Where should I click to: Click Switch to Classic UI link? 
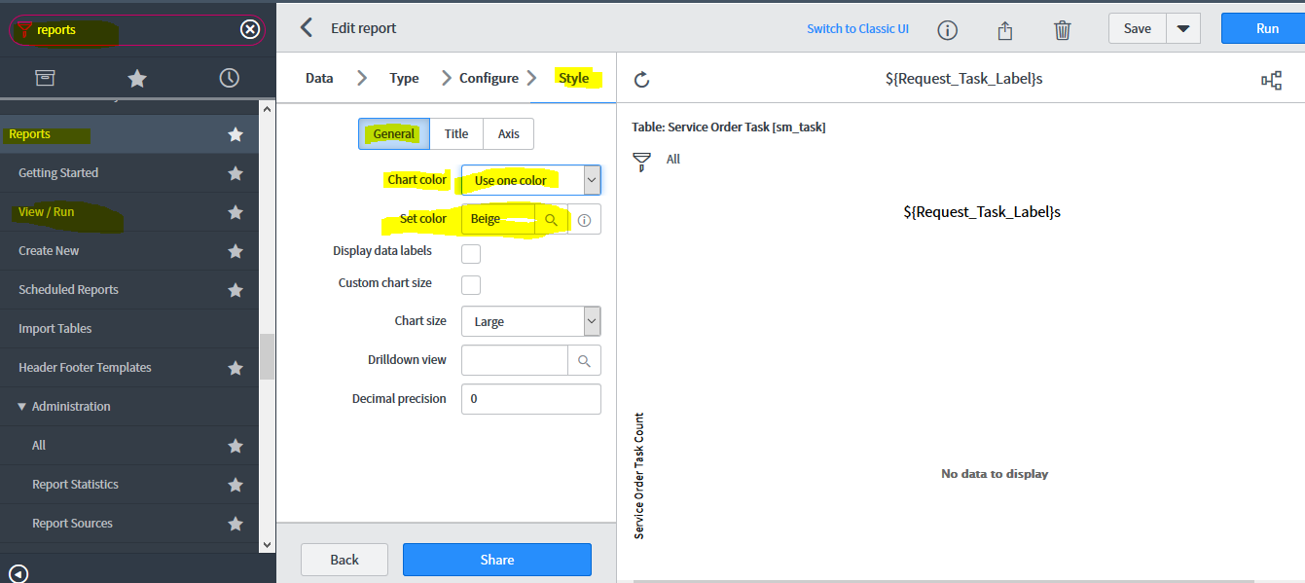pos(857,29)
